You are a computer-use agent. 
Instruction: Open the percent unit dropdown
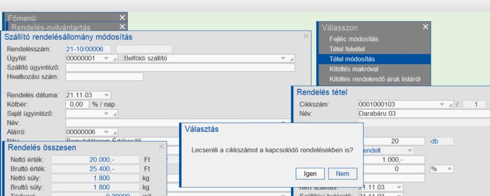[x=449, y=169]
